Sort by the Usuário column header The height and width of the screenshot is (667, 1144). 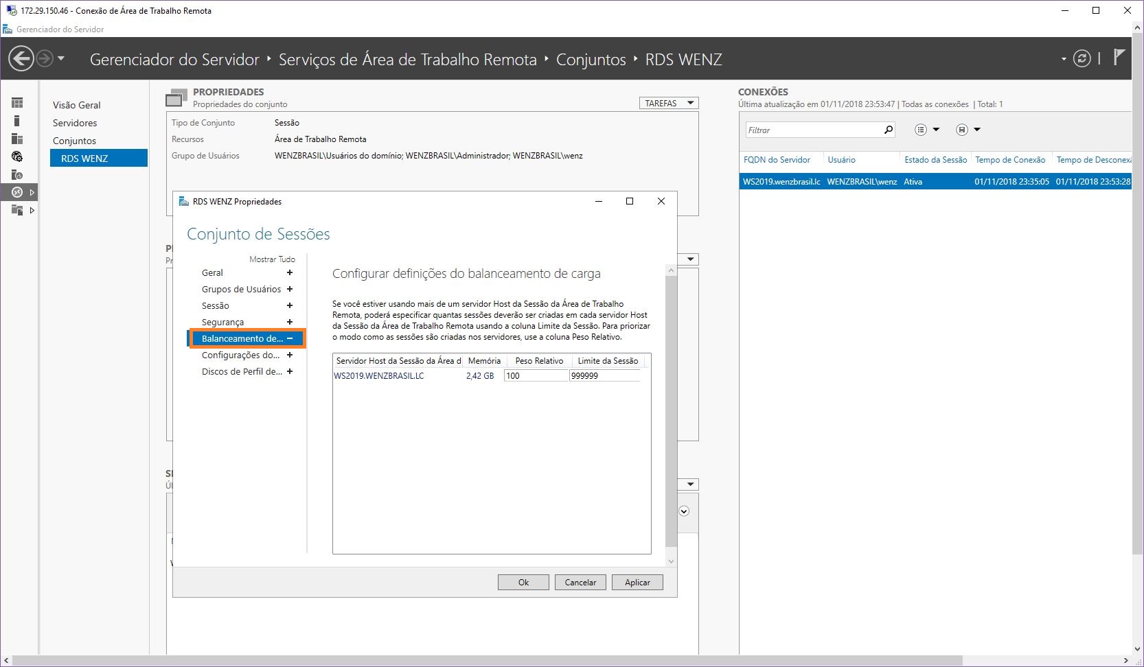[x=841, y=160]
